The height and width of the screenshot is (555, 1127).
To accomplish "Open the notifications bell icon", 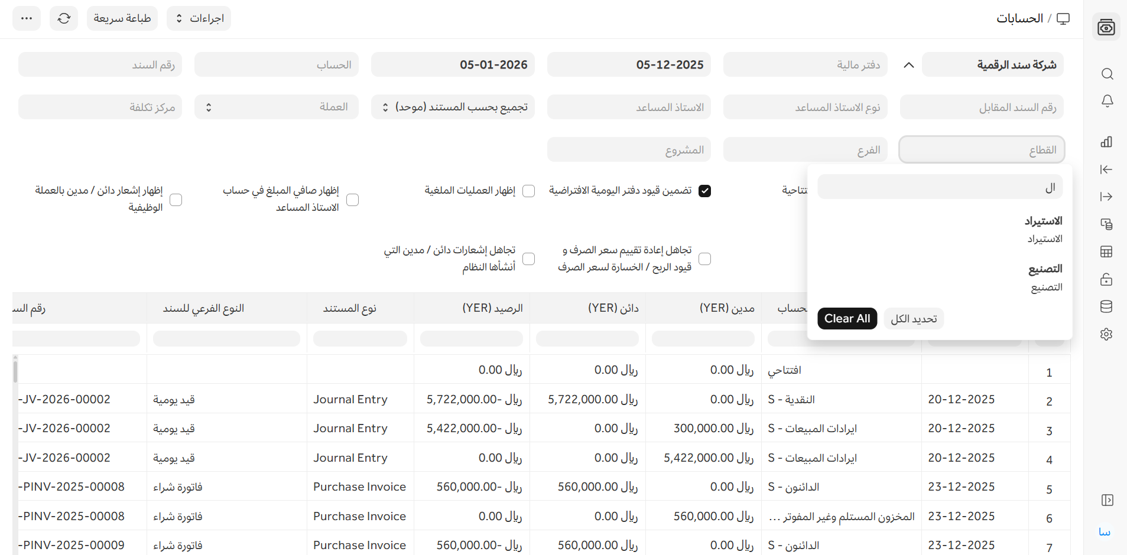I will coord(1107,101).
